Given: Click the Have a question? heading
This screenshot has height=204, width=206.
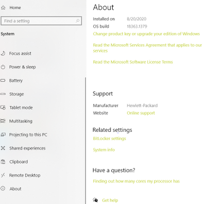Looking at the screenshot, I should 114,171.
